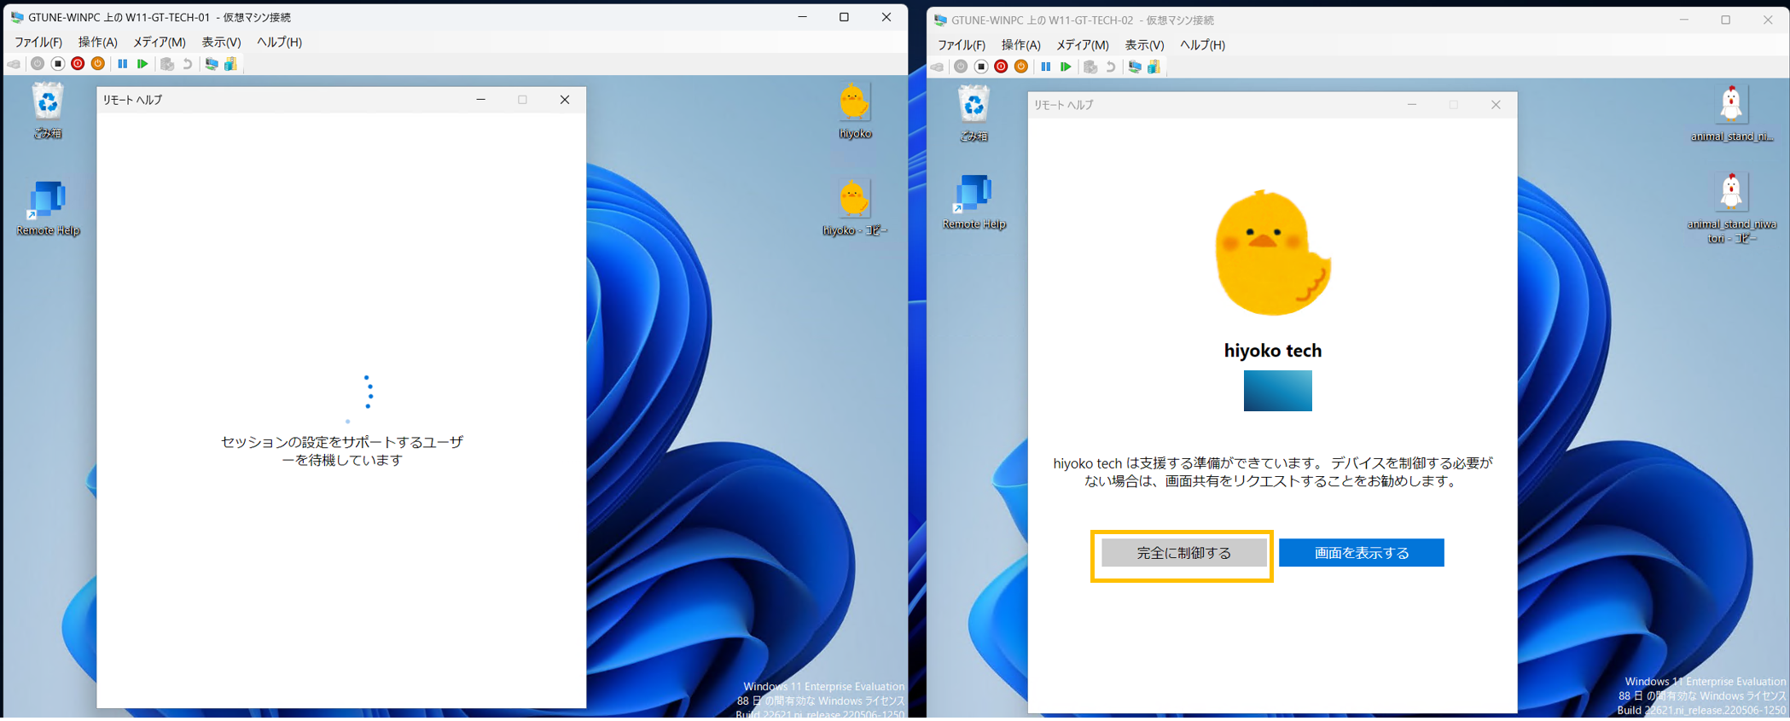Screen dimensions: 1790x721
Task: Open メディア(M) menu in TECH-01 window
Action: [x=159, y=42]
